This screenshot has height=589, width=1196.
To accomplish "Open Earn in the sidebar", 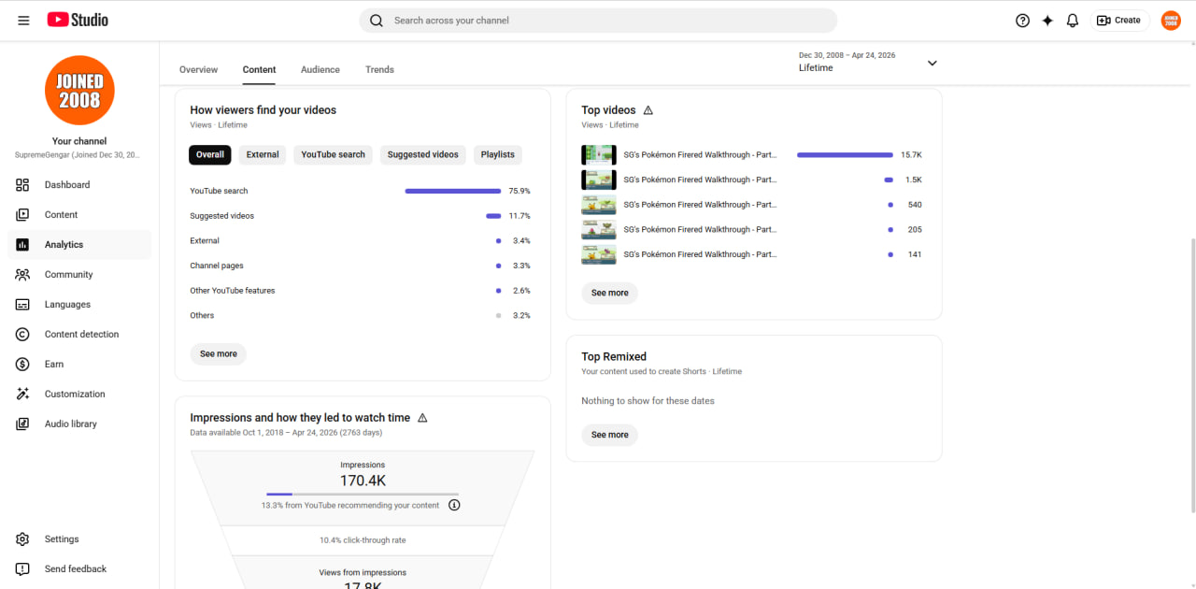I will point(79,365).
